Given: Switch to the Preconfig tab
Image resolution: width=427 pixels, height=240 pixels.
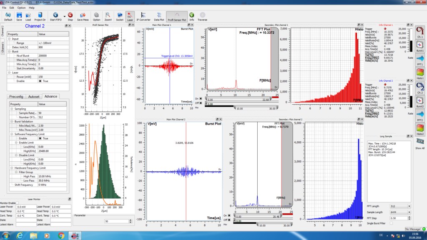Looking at the screenshot, I should [16, 96].
